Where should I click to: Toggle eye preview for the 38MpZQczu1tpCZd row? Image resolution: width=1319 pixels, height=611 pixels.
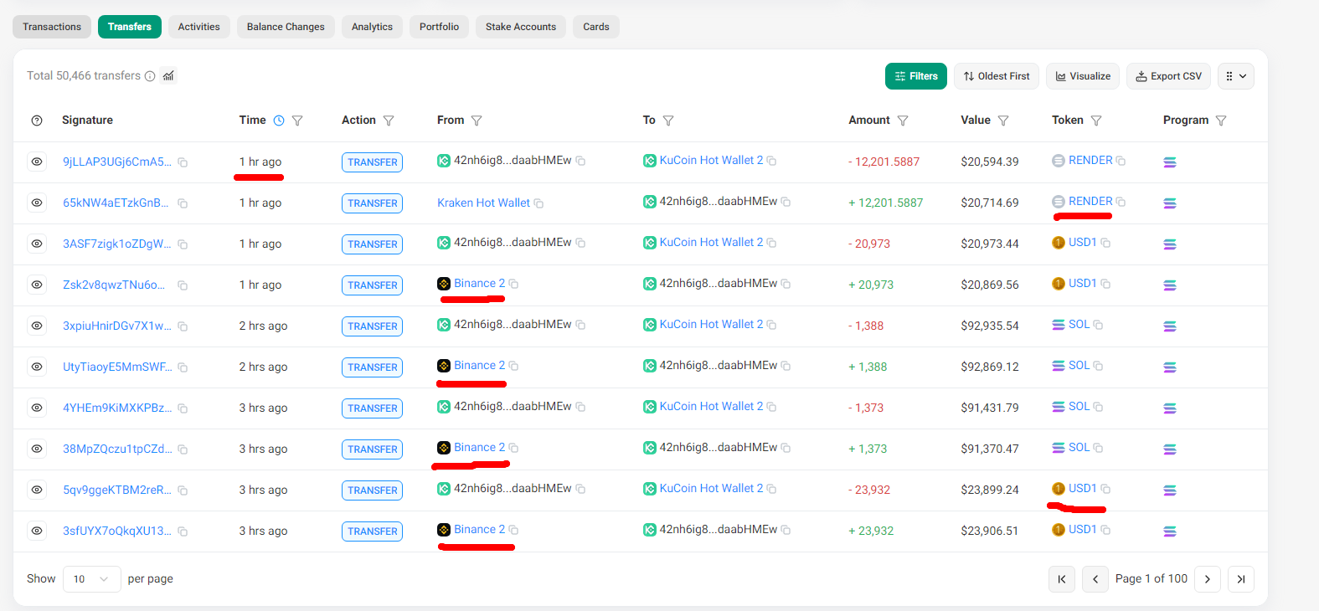37,449
